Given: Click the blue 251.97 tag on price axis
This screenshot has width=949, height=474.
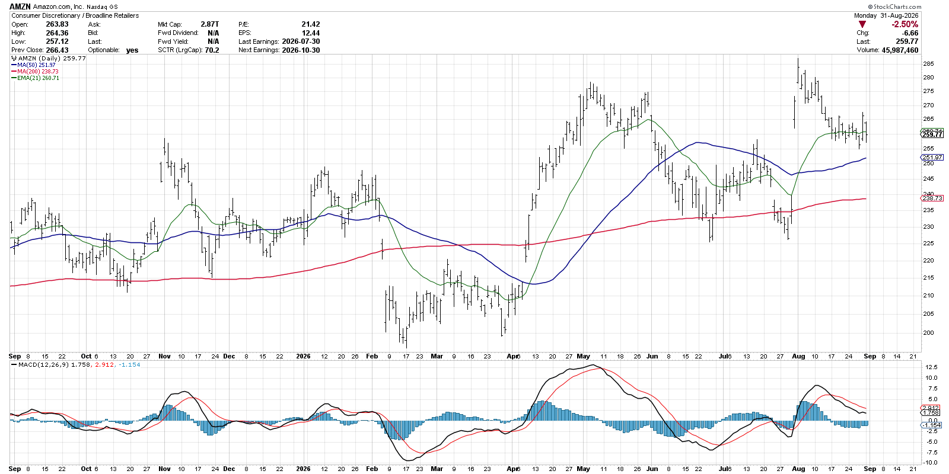Looking at the screenshot, I should pos(932,158).
